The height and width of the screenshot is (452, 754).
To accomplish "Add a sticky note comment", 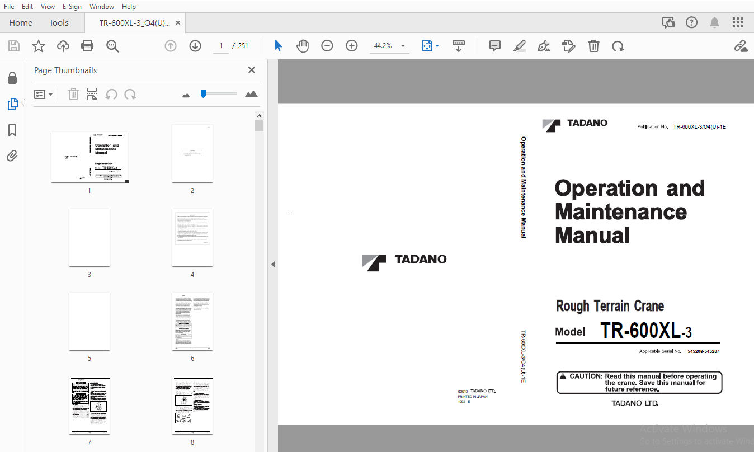I will [x=495, y=46].
